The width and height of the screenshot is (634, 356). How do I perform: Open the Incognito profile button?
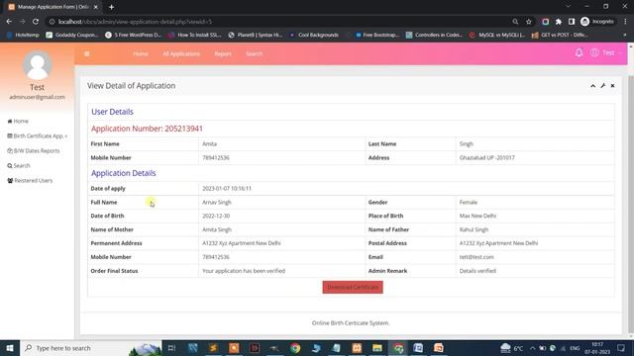coord(597,22)
